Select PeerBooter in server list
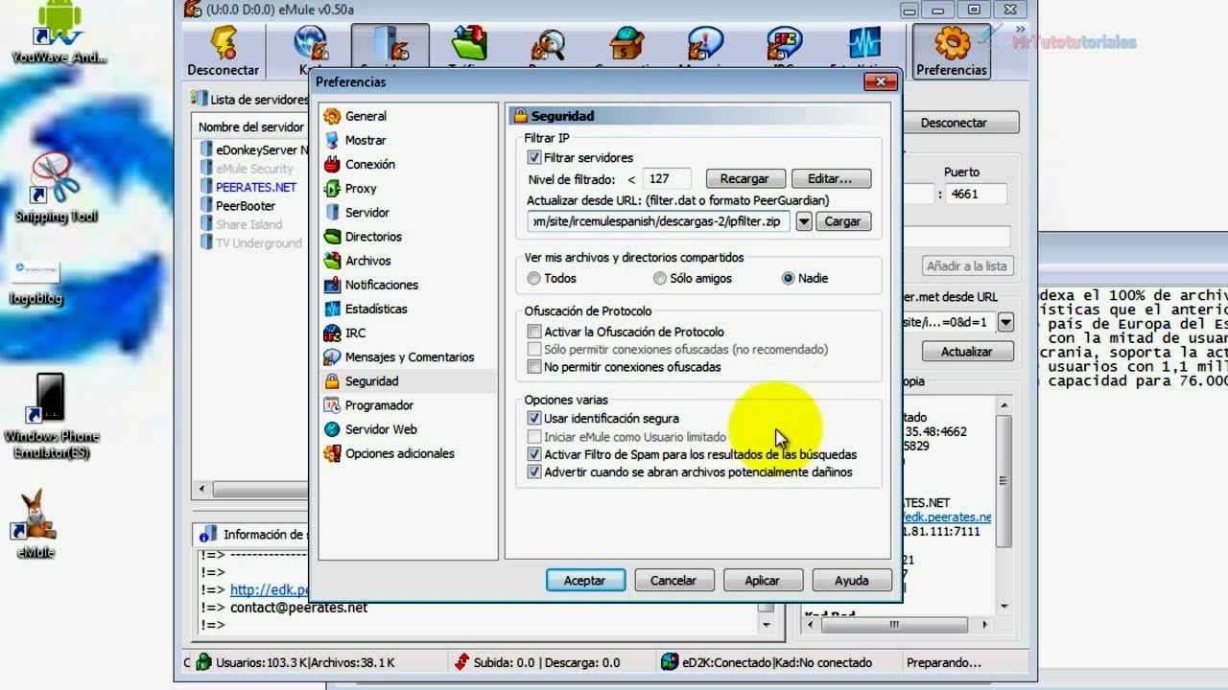Viewport: 1228px width, 690px height. coord(238,206)
